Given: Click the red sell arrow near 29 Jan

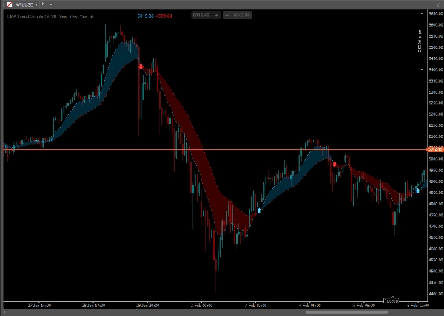Looking at the screenshot, I should pyautogui.click(x=141, y=66).
